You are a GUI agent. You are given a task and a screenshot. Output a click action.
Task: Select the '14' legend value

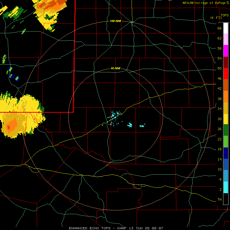pyautogui.click(x=220, y=159)
